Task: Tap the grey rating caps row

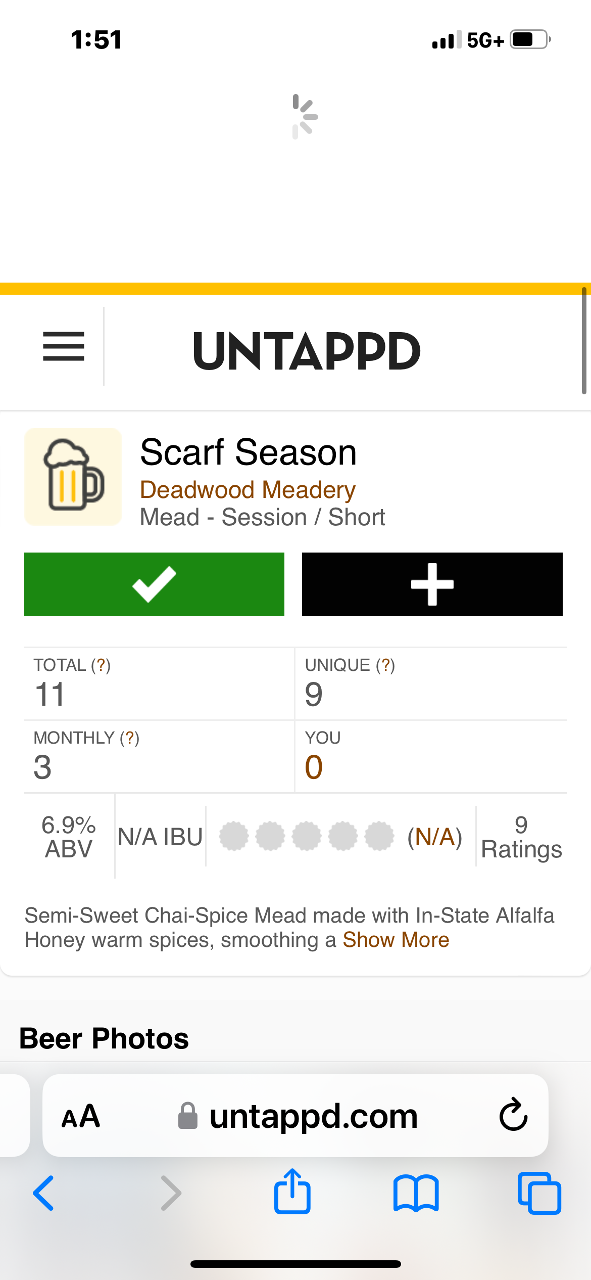Action: (306, 836)
